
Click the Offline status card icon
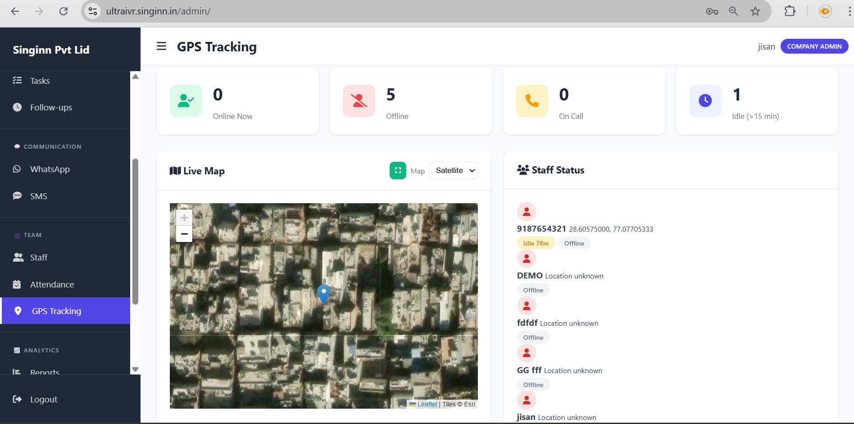pos(359,101)
